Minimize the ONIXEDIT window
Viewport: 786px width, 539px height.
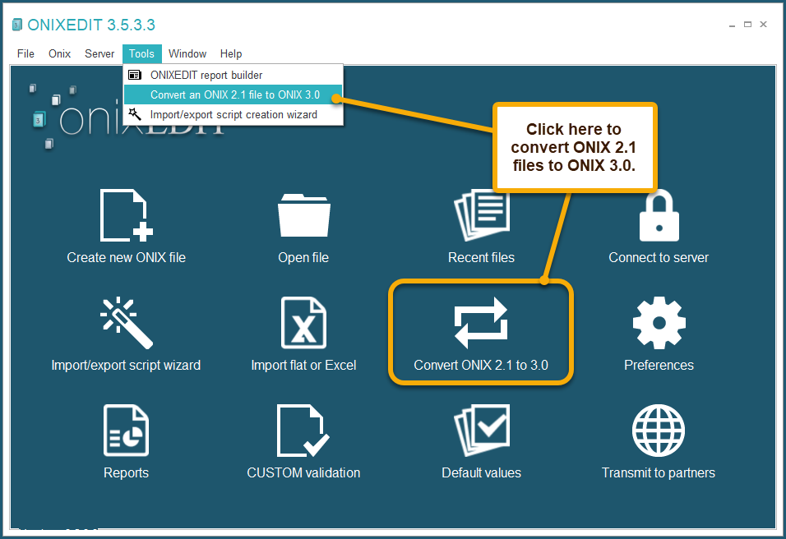(x=733, y=25)
